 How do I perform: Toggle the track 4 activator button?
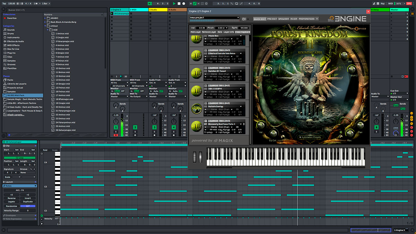[x=174, y=128]
